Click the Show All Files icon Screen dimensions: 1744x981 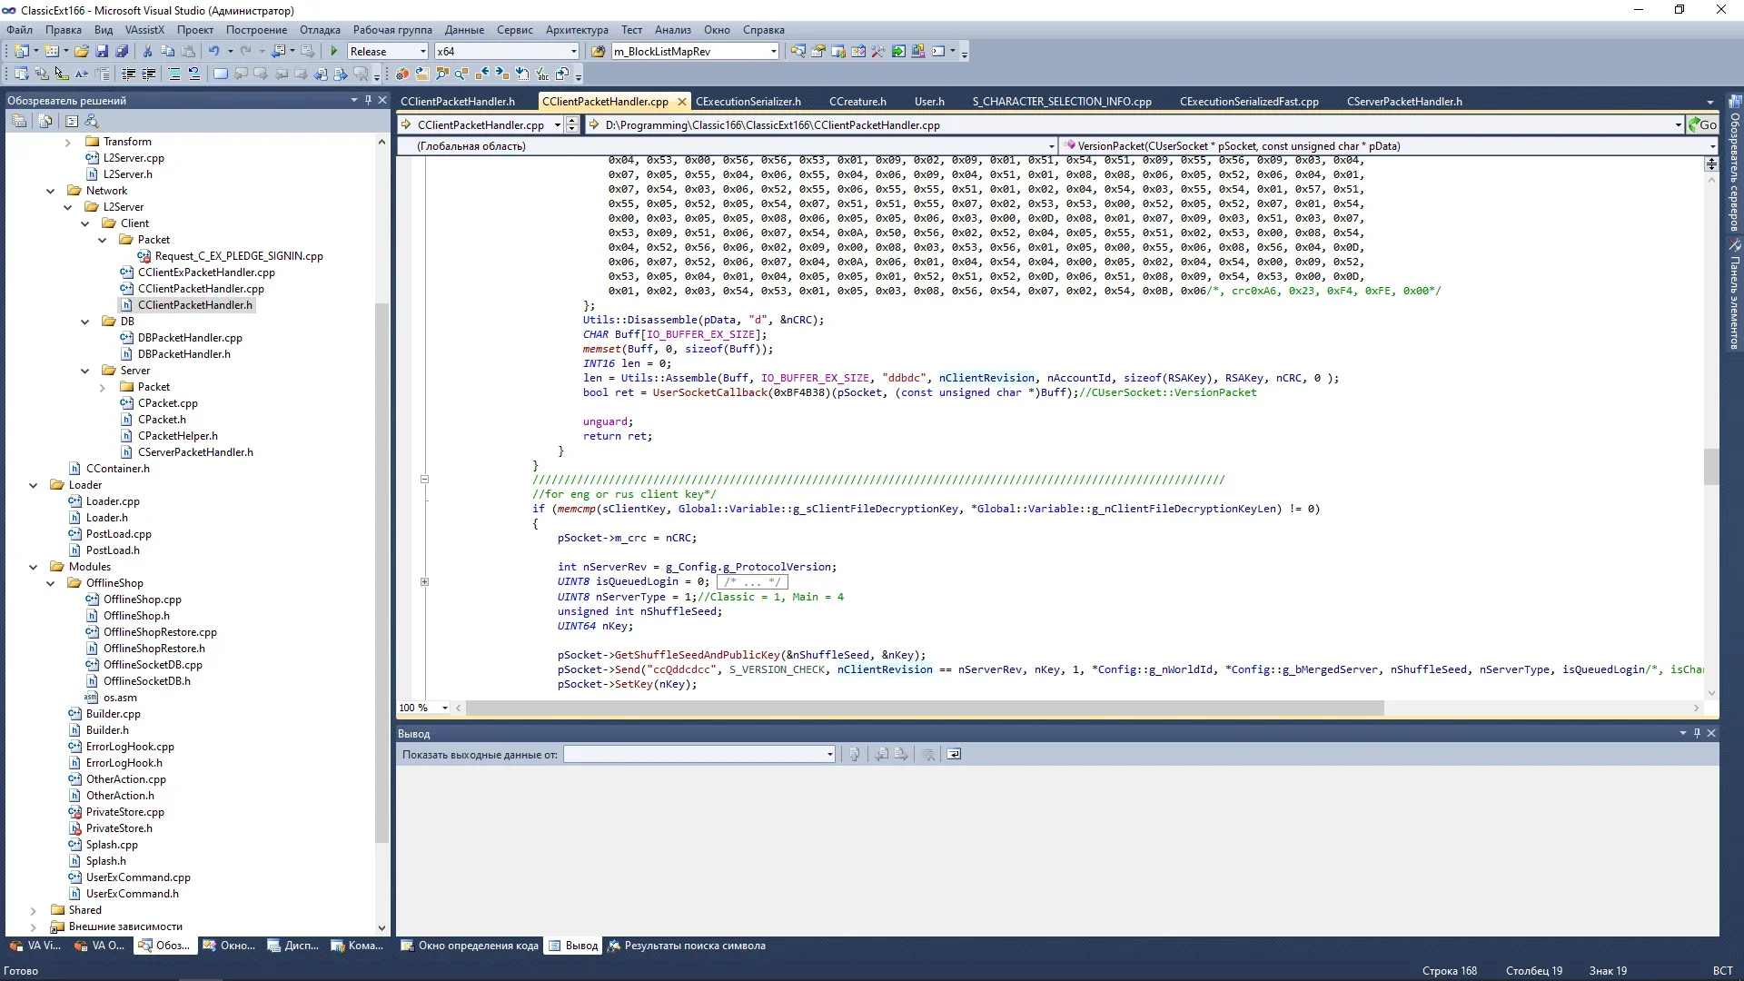coord(45,121)
